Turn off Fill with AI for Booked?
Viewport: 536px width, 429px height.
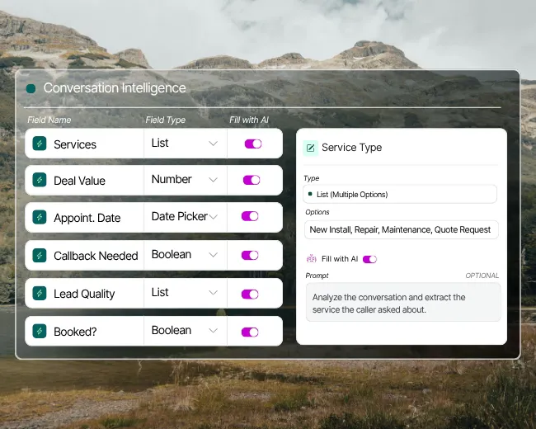point(250,332)
